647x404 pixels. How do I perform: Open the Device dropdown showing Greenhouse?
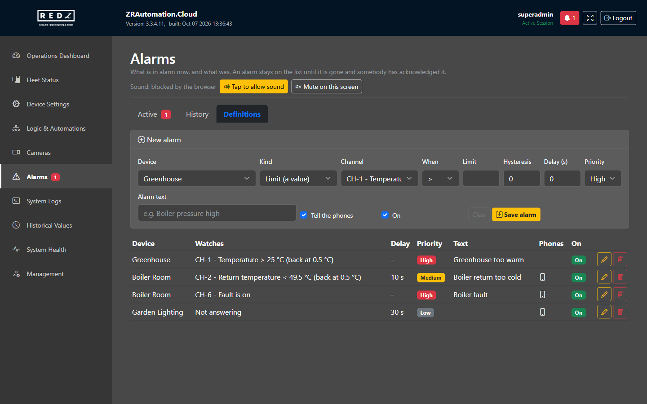click(197, 179)
